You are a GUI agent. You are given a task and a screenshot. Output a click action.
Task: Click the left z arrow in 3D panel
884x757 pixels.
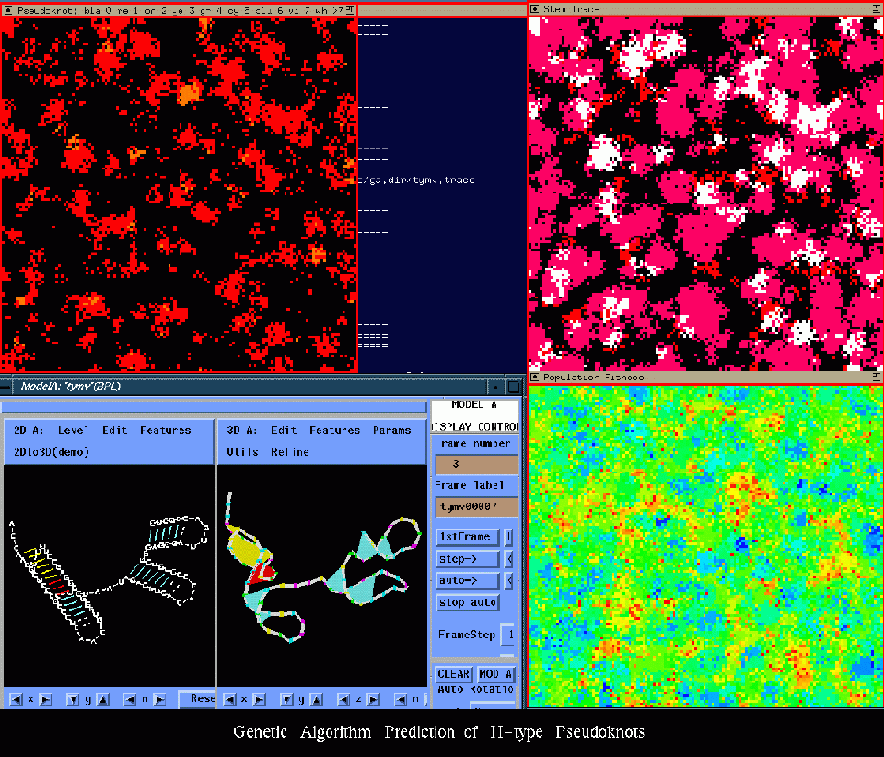click(x=343, y=700)
